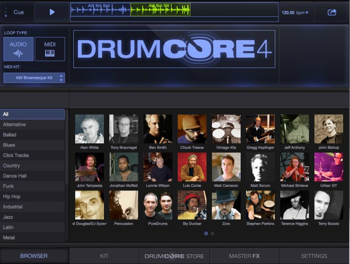This screenshot has width=350, height=264.
Task: Click the export share icon
Action: click(332, 12)
